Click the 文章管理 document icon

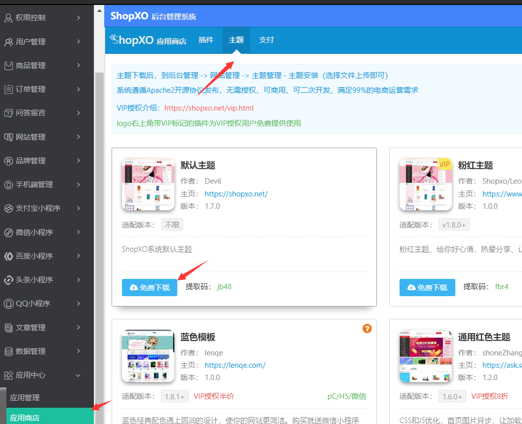tap(8, 327)
